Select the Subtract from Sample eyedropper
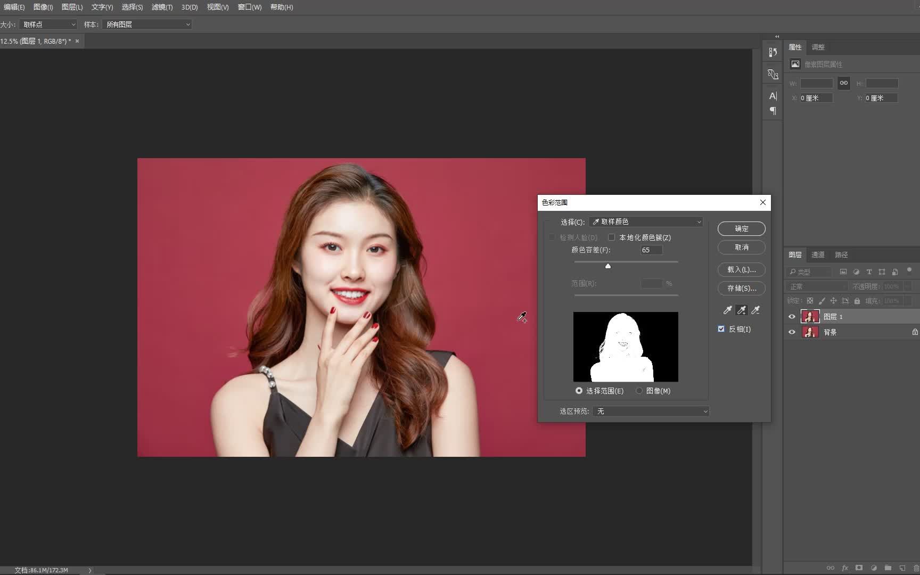 755,310
